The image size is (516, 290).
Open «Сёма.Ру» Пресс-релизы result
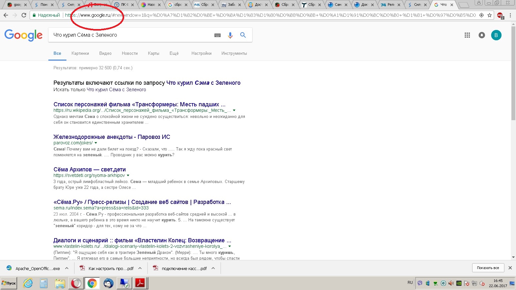pyautogui.click(x=142, y=202)
